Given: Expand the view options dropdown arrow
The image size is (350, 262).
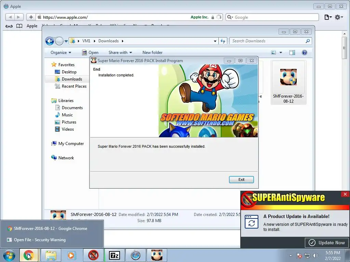Looking at the screenshot, I should click(x=281, y=53).
